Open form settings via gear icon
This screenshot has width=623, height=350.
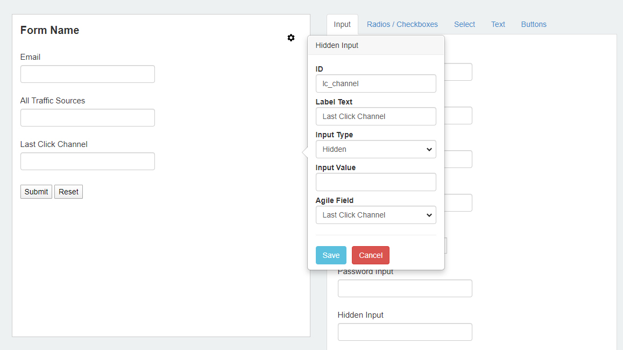(291, 38)
